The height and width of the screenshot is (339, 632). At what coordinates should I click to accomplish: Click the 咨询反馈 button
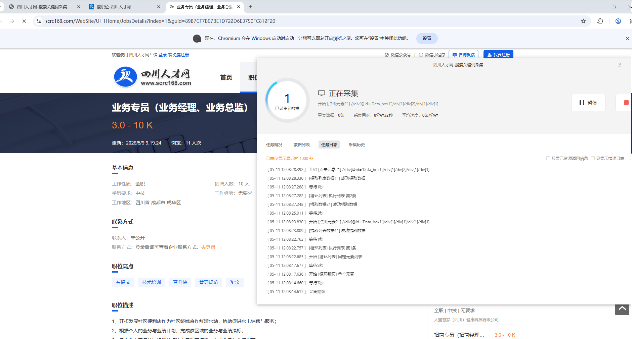tap(464, 55)
